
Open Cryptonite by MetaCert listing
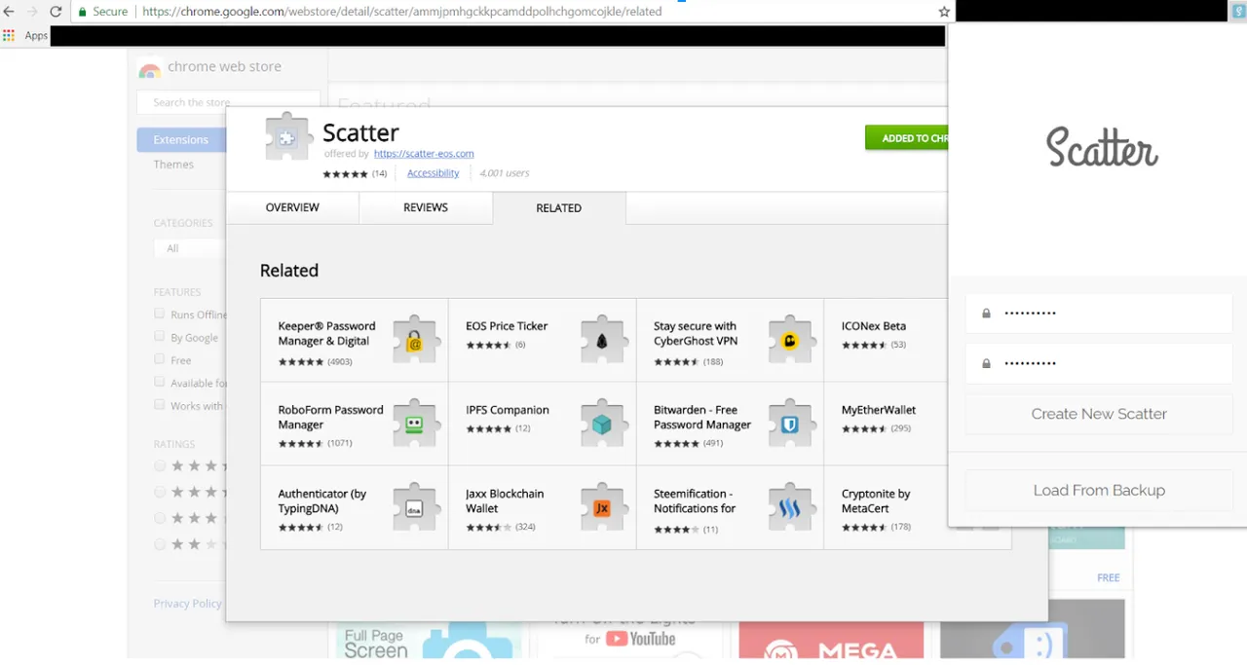pos(885,507)
